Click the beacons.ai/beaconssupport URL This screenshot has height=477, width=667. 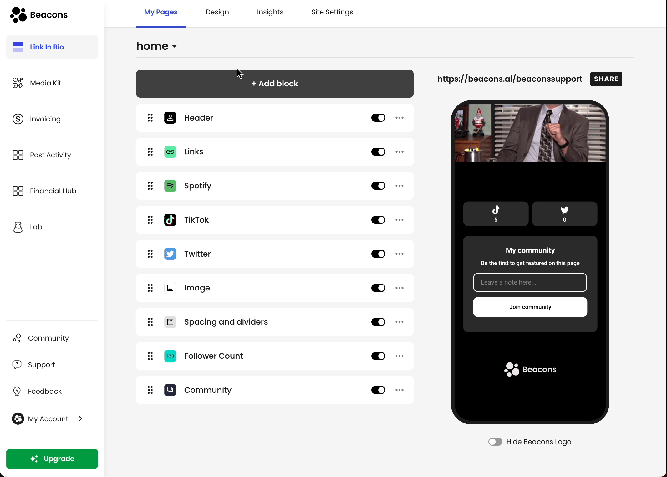(x=510, y=79)
